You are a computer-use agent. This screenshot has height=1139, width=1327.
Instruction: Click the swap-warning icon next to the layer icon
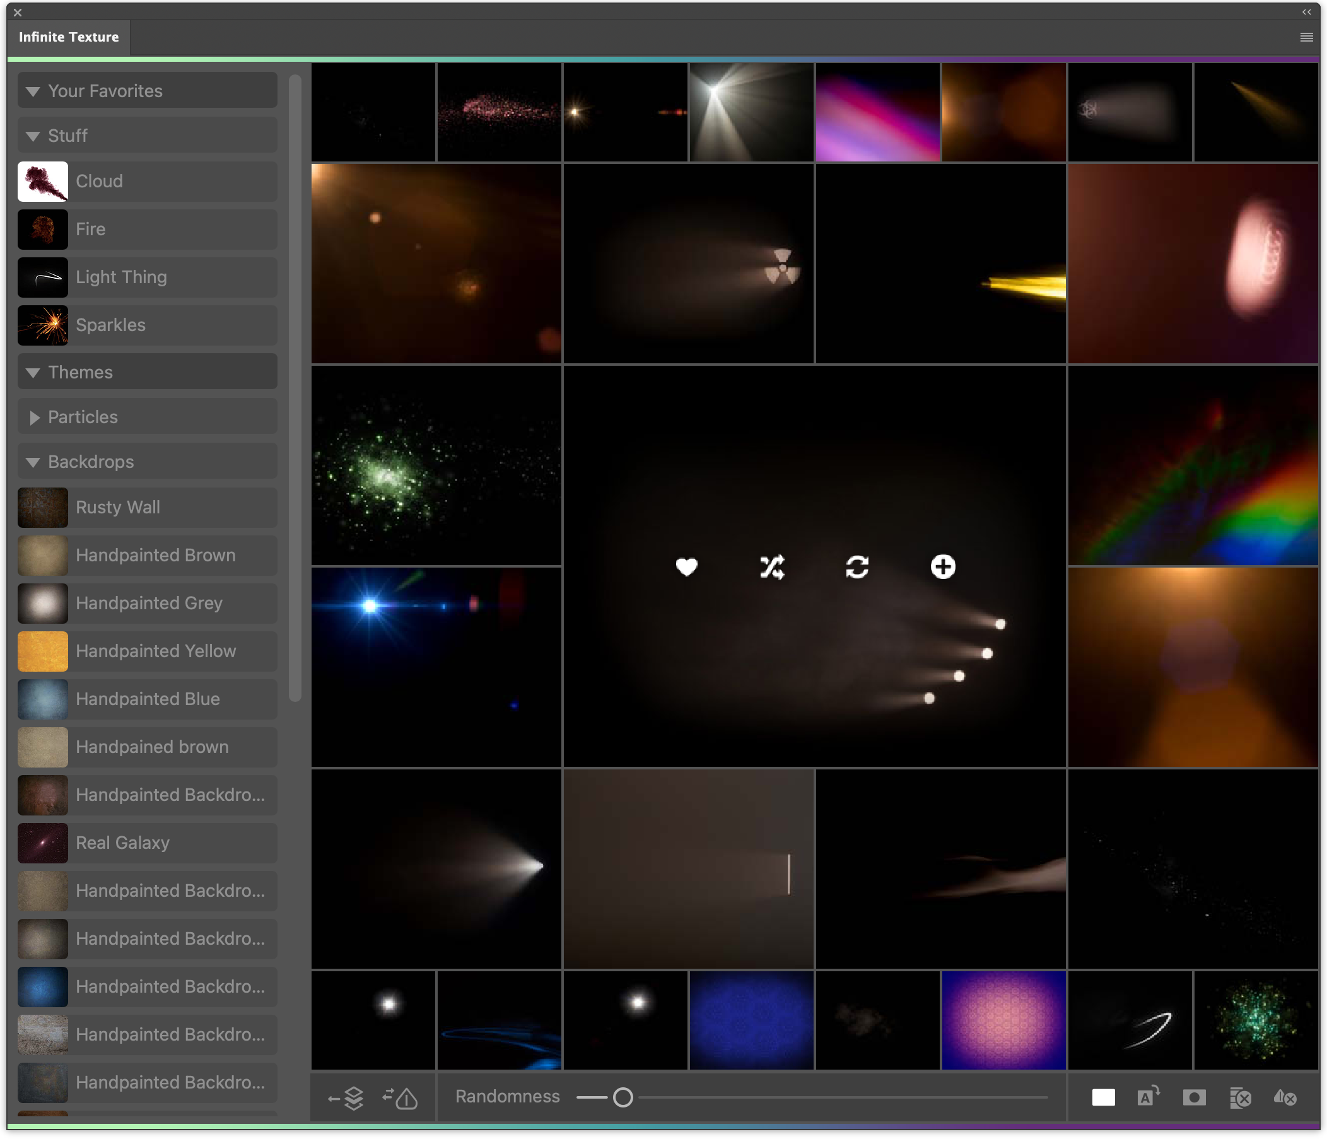pyautogui.click(x=399, y=1097)
